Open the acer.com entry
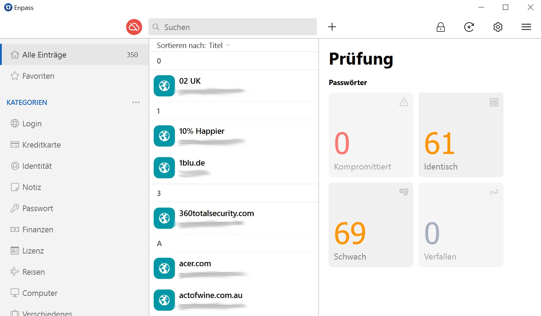 pyautogui.click(x=234, y=268)
